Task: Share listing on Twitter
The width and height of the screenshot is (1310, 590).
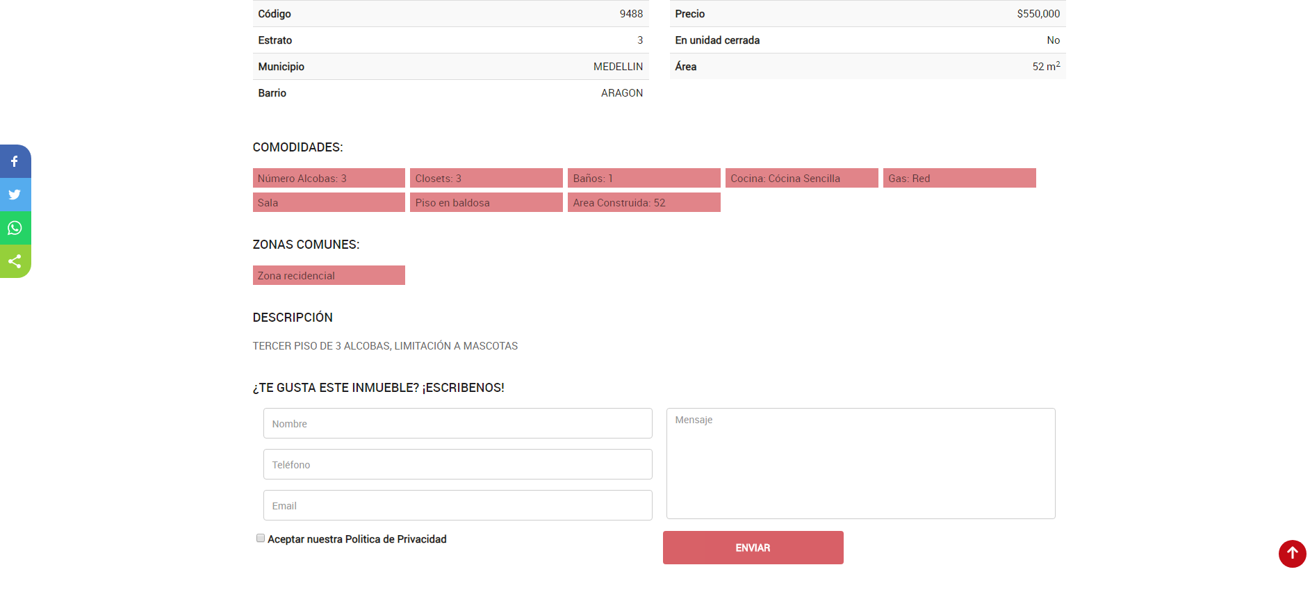Action: (x=15, y=195)
